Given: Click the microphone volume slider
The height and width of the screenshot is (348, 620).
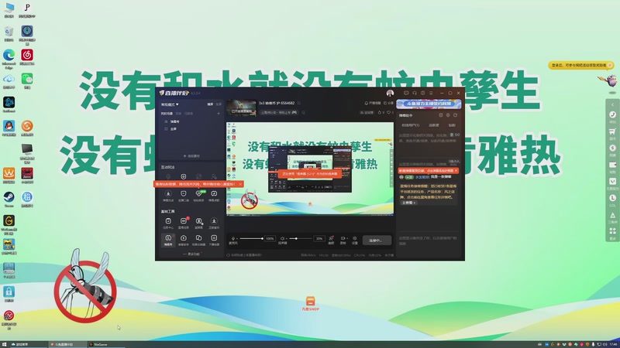Looking at the screenshot, I should point(251,238).
